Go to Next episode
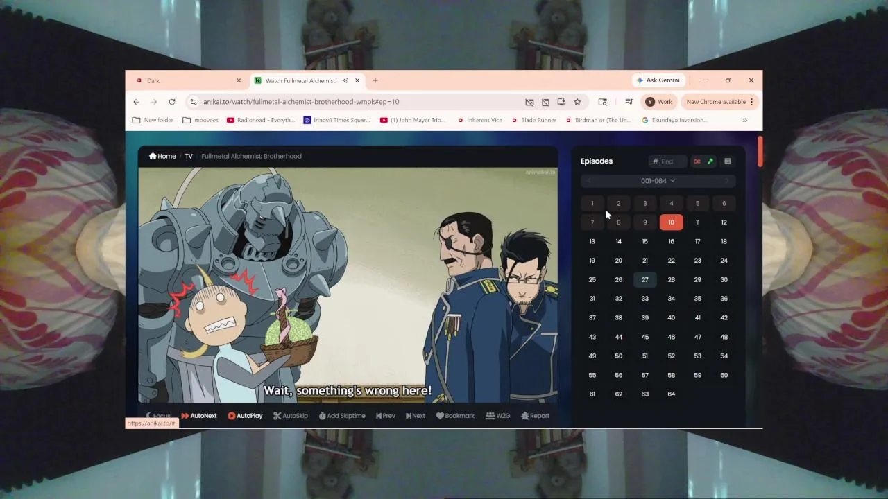Viewport: 888px width, 499px height. tap(415, 416)
